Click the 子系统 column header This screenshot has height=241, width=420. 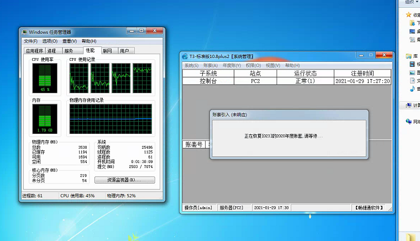208,74
